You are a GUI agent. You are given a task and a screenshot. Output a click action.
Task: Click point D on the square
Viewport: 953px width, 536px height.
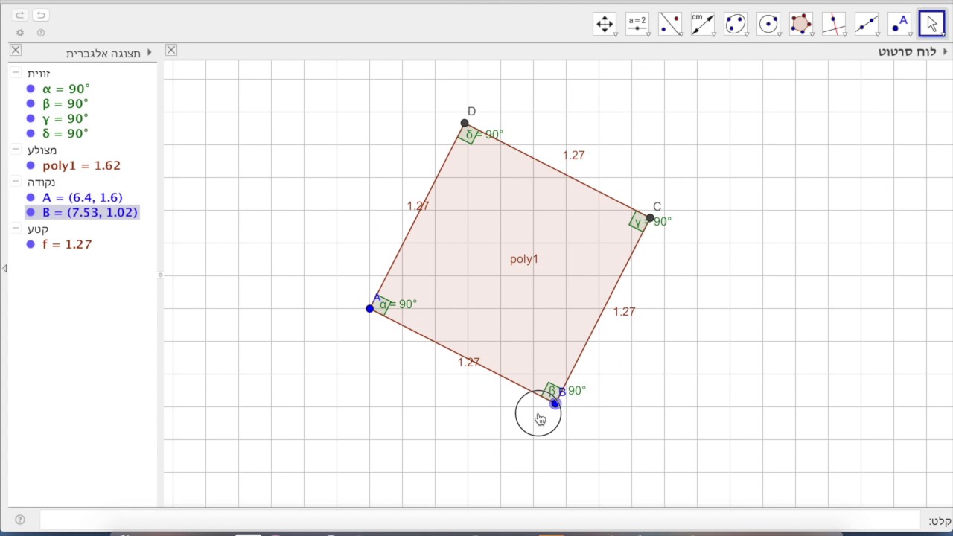tap(465, 124)
